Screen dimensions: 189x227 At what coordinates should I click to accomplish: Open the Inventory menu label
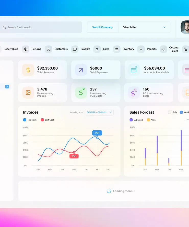coord(128,49)
